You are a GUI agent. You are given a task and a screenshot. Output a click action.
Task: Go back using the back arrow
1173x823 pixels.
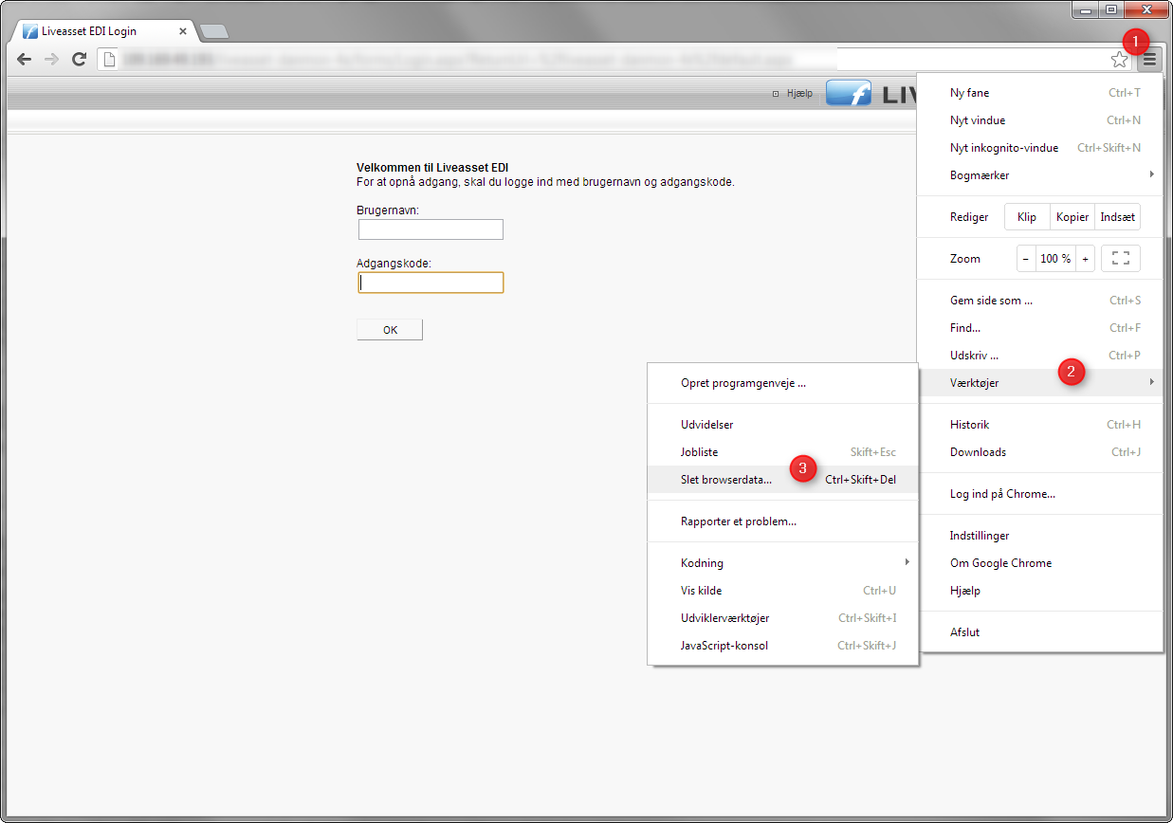(x=25, y=60)
